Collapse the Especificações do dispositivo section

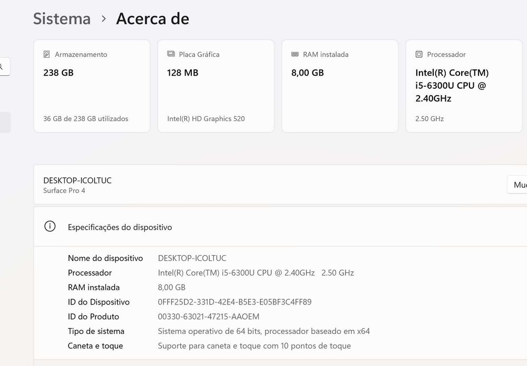coord(280,227)
